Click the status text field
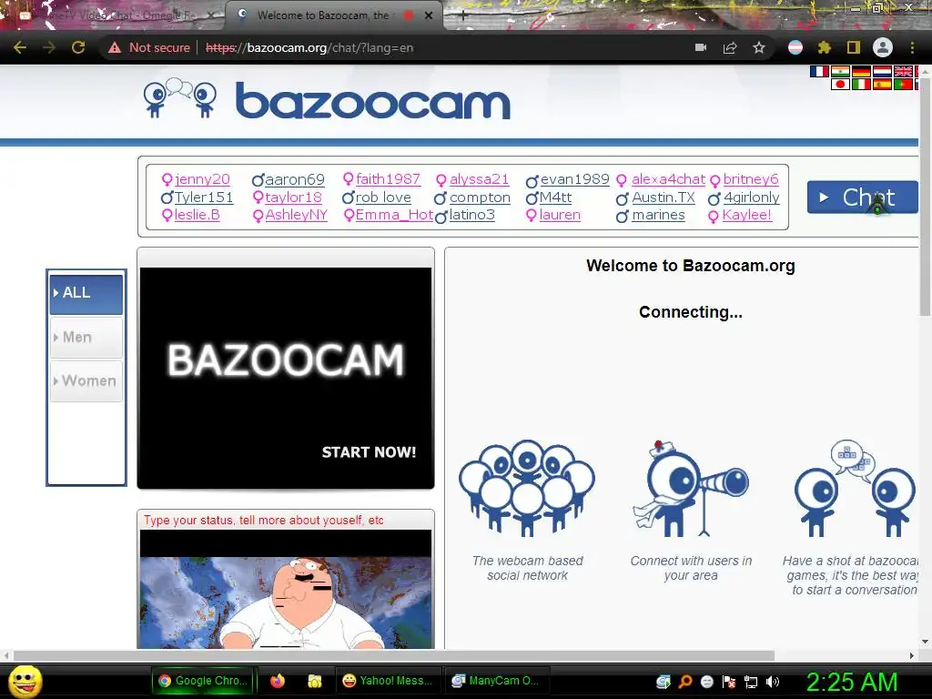This screenshot has width=932, height=699. [286, 520]
